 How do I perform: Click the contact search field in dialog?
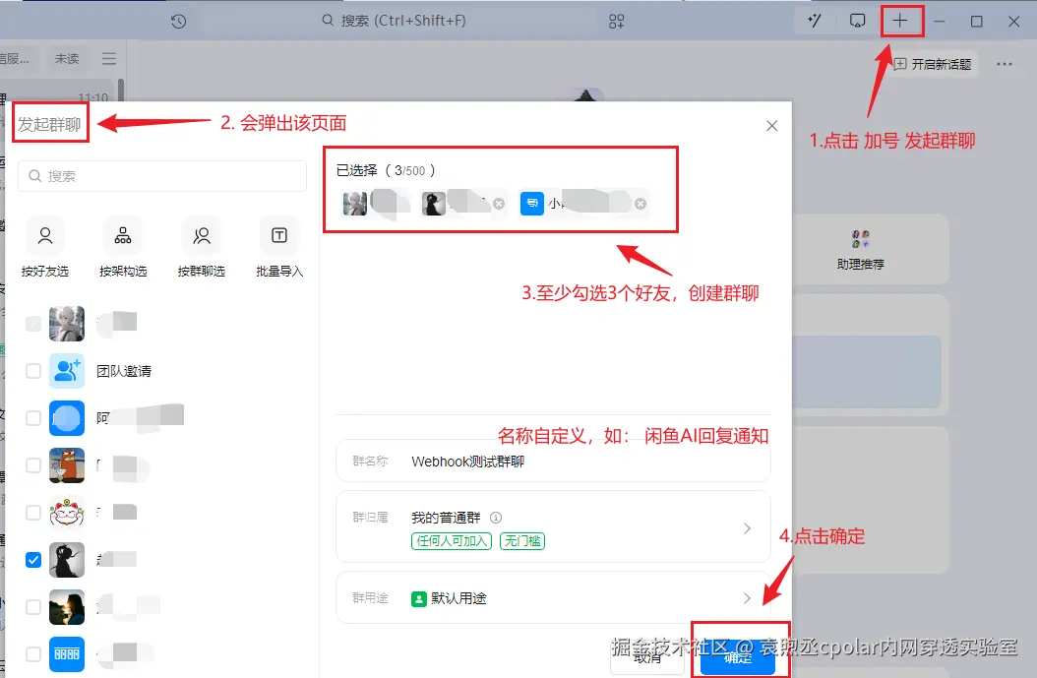(x=162, y=176)
